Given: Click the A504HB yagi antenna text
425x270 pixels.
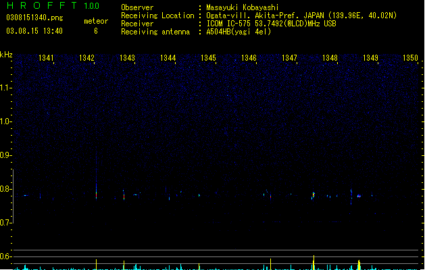Looking at the screenshot, I should tap(239, 32).
